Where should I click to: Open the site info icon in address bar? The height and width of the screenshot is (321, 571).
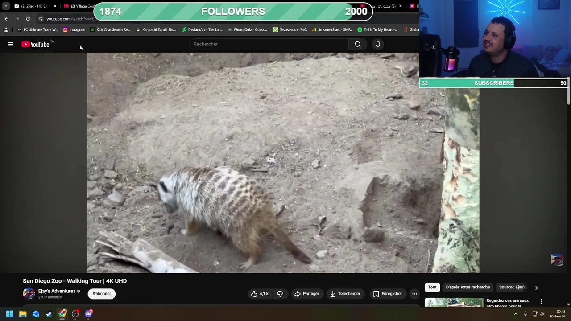[41, 19]
